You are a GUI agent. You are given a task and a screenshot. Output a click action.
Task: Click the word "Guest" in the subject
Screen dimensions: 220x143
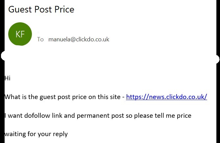point(19,9)
